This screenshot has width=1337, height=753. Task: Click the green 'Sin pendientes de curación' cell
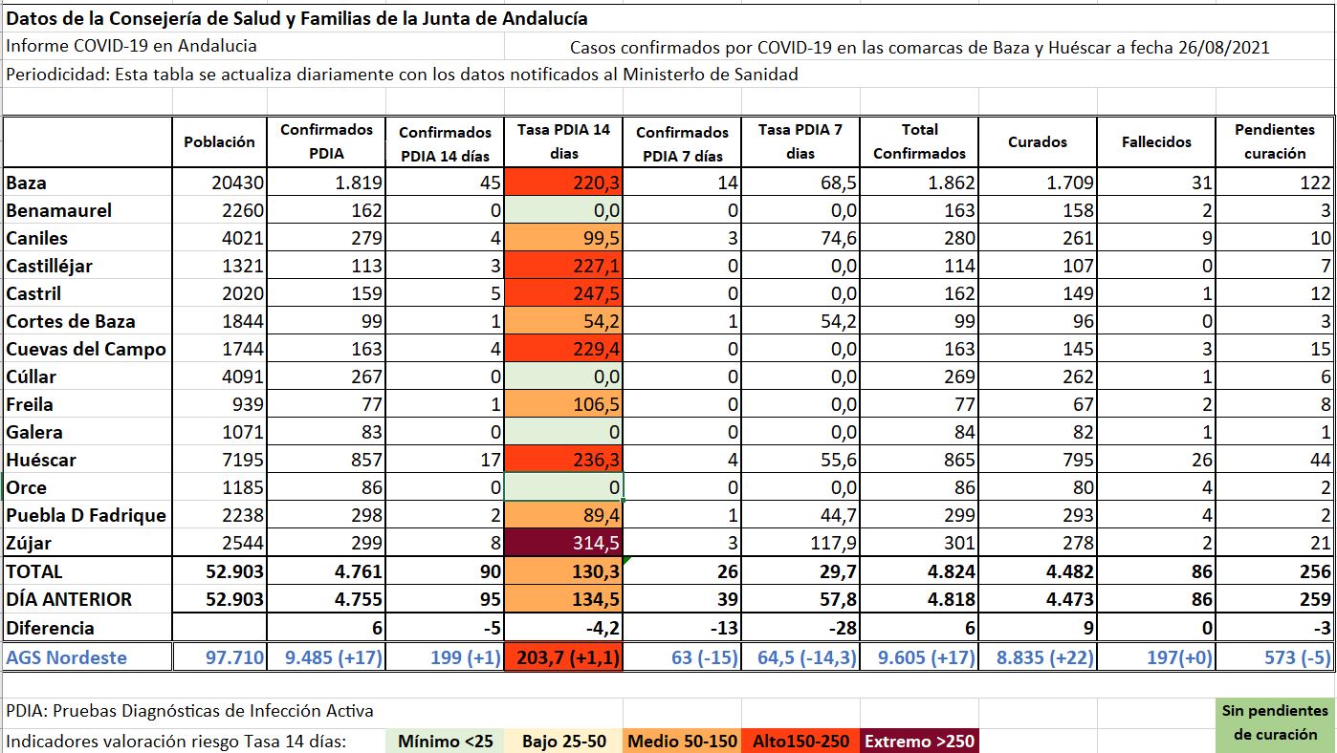(x=1275, y=722)
